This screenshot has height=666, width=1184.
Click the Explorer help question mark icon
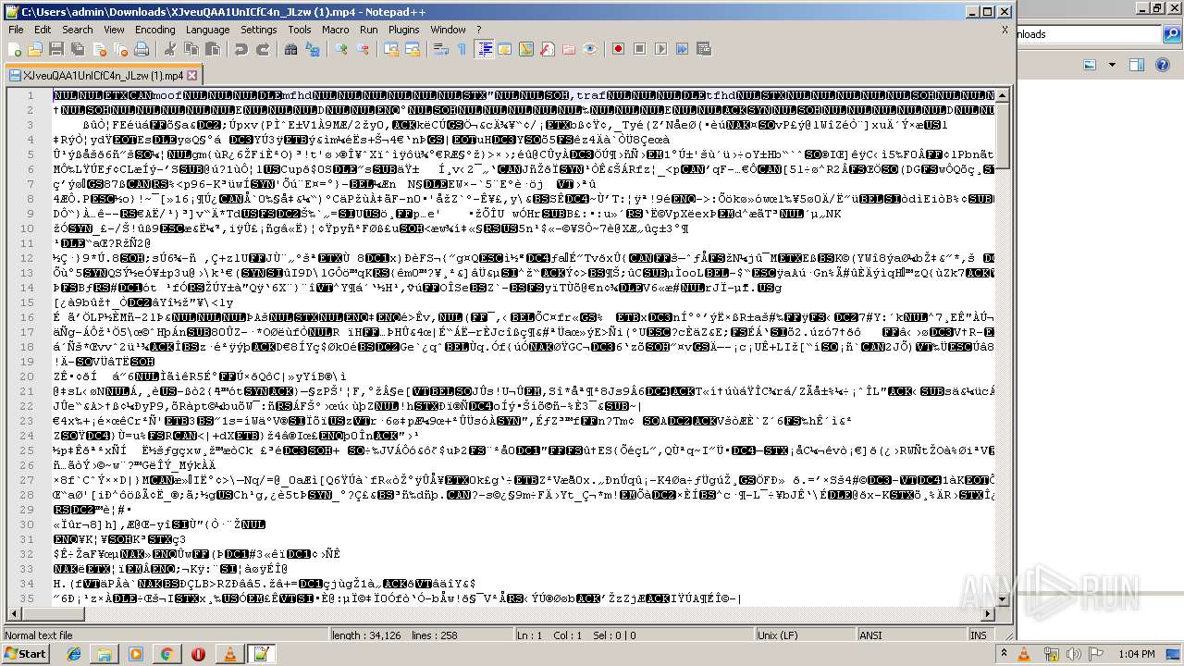click(x=1161, y=65)
